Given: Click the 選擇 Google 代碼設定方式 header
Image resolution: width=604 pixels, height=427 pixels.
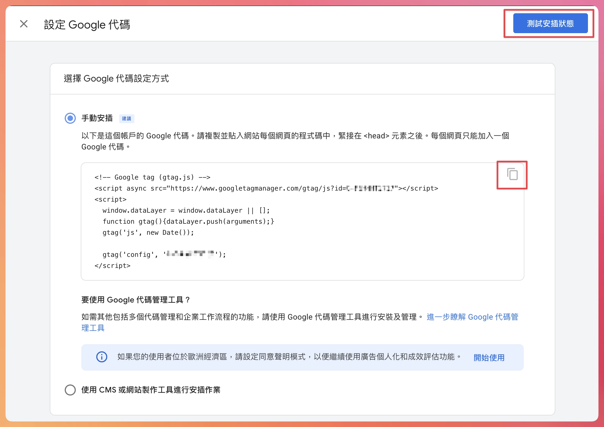Looking at the screenshot, I should pos(116,78).
